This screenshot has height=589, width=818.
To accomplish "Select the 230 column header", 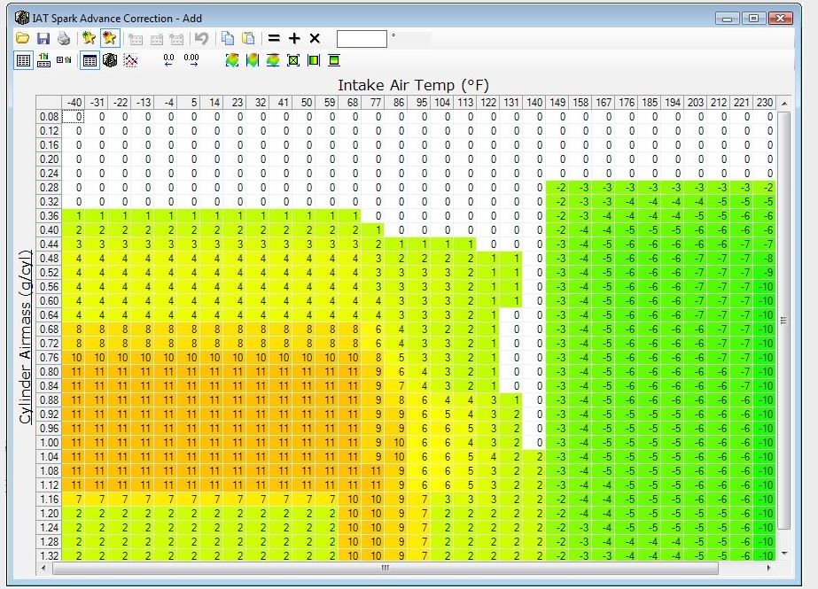I will (x=764, y=102).
